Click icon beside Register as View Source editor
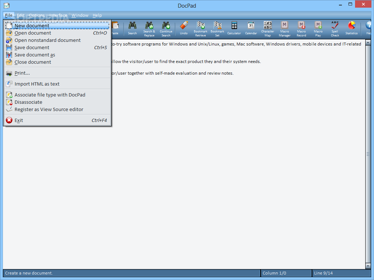The image size is (374, 280). pyautogui.click(x=9, y=109)
